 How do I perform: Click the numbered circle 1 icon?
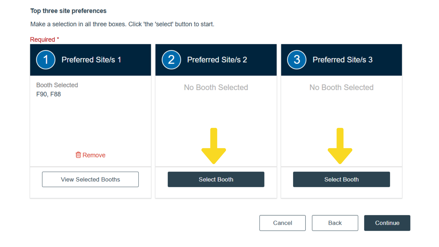(46, 60)
